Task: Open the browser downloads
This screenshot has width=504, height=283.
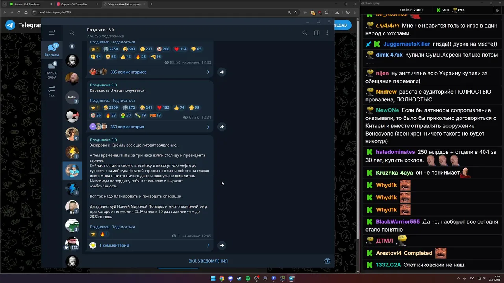Action: (337, 13)
